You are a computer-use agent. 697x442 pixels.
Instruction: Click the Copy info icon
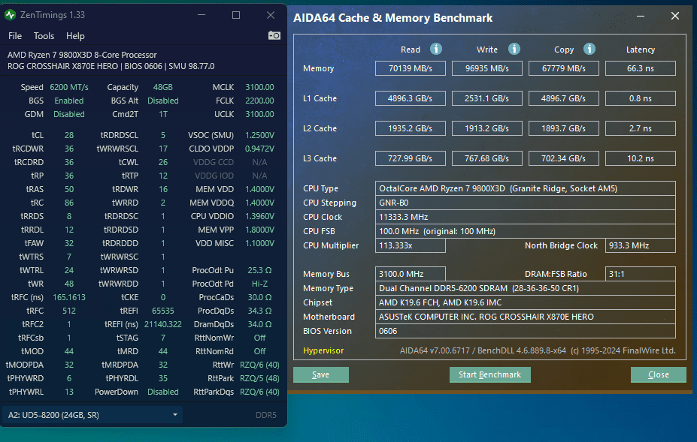[x=589, y=49]
